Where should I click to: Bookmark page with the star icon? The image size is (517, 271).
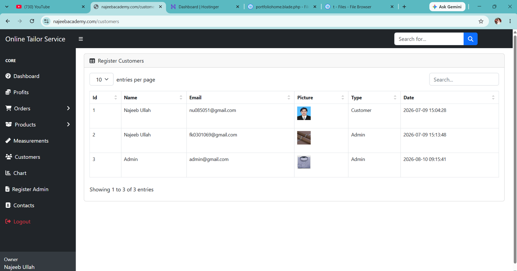tap(481, 21)
